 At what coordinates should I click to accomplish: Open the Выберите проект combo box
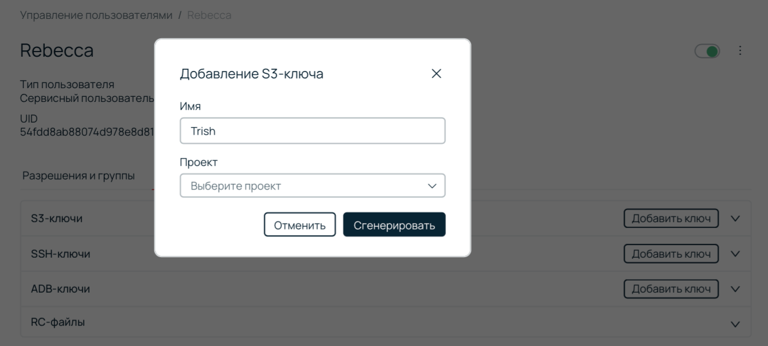tap(313, 184)
